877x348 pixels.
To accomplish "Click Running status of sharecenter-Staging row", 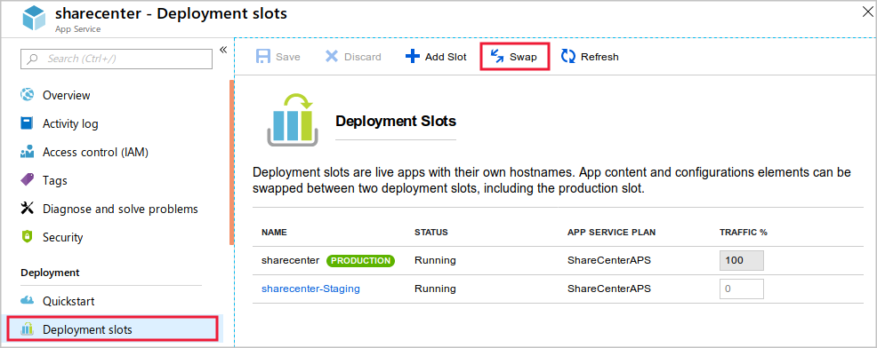I will (x=435, y=289).
